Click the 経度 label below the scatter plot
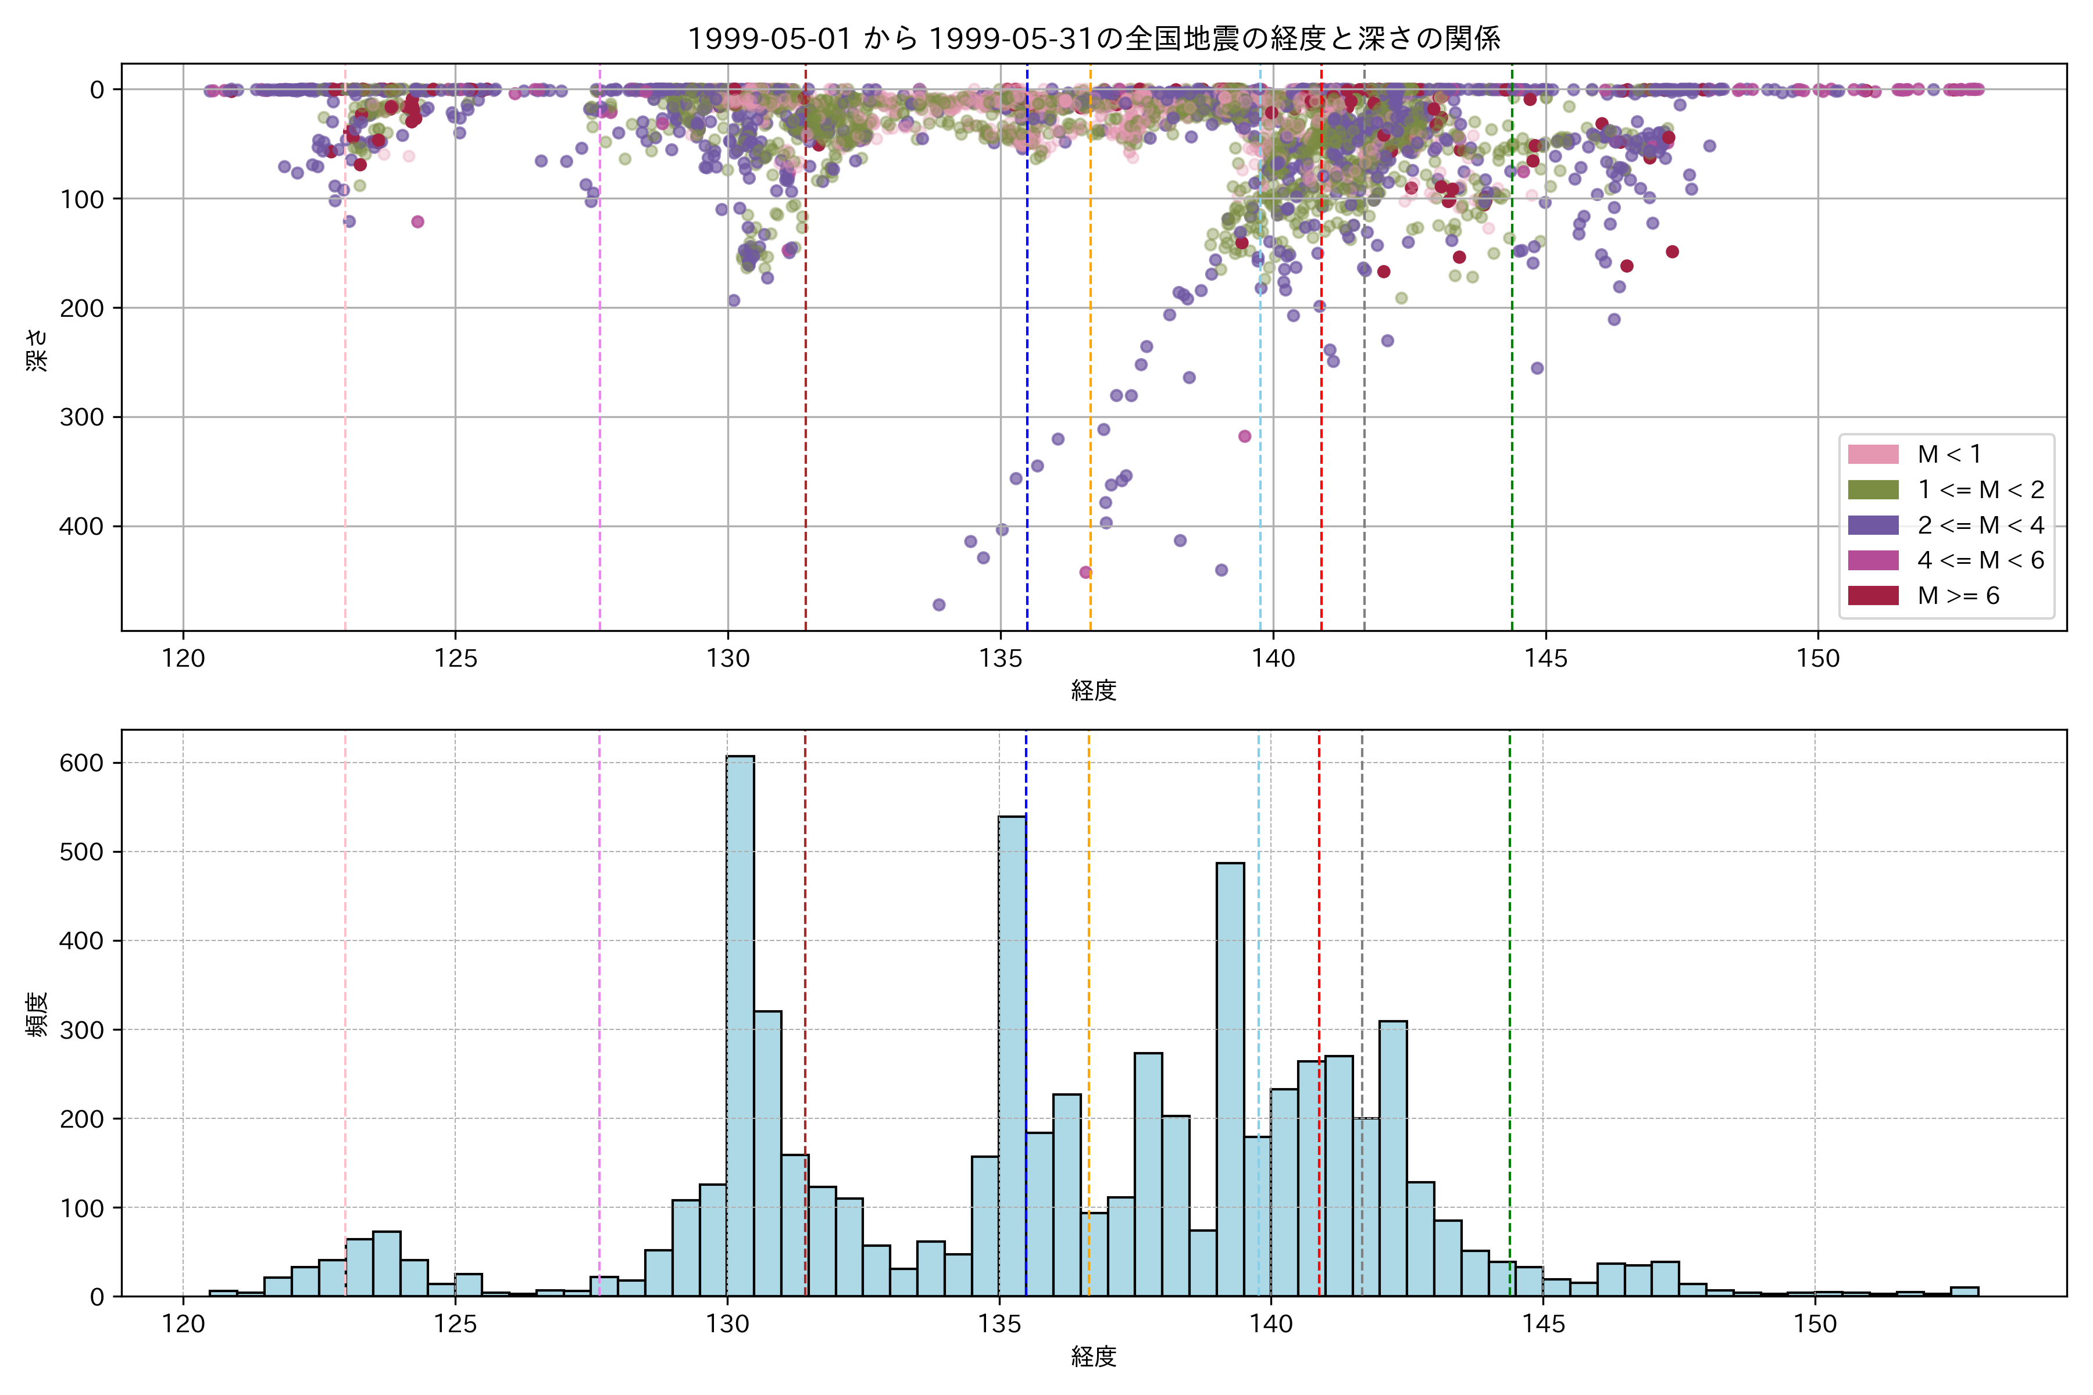The width and height of the screenshot is (2093, 1395). click(1094, 689)
